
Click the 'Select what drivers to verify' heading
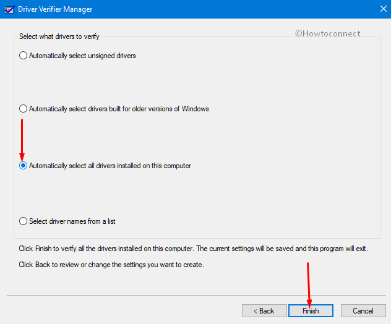pos(59,36)
